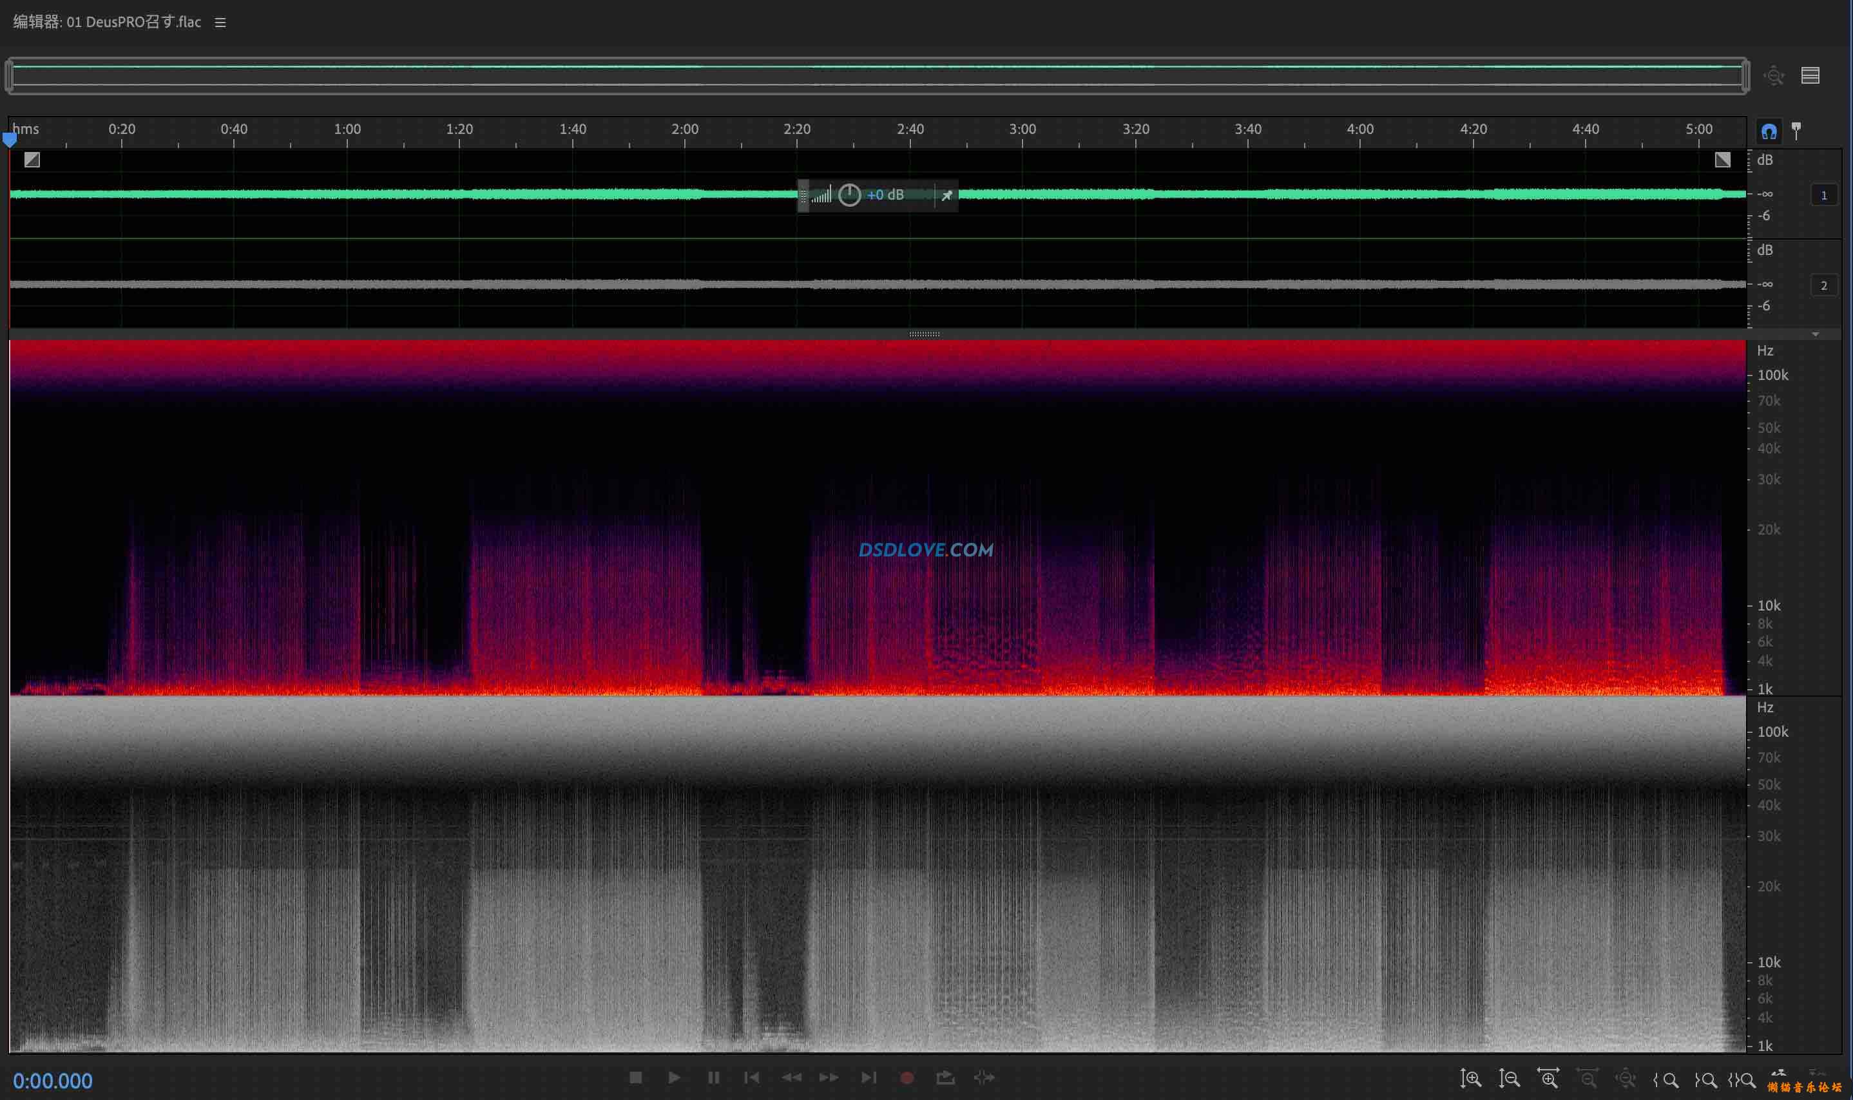Zoom to Selection icon
This screenshot has height=1100, width=1853.
[x=1742, y=1080]
